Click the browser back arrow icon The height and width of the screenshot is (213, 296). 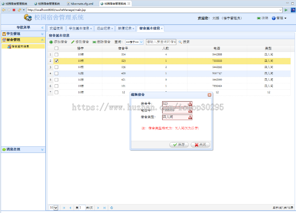click(4, 10)
